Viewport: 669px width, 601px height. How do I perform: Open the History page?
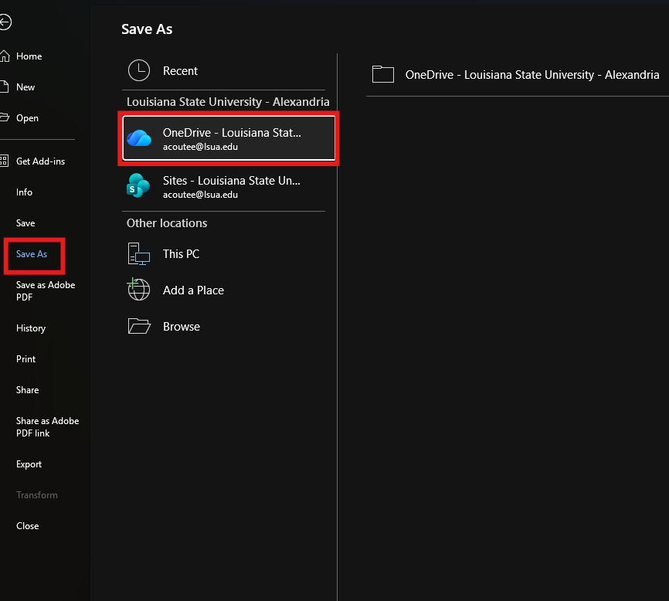pos(31,328)
